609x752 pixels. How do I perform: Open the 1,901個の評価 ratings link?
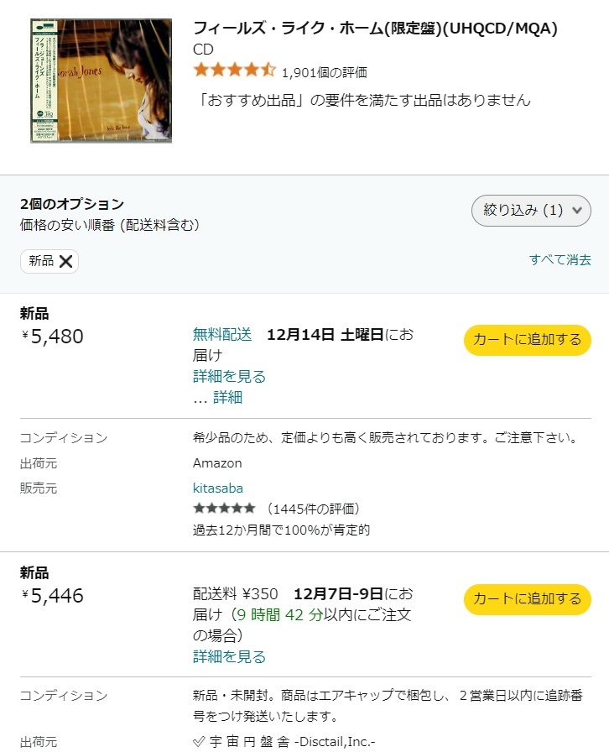tap(324, 72)
